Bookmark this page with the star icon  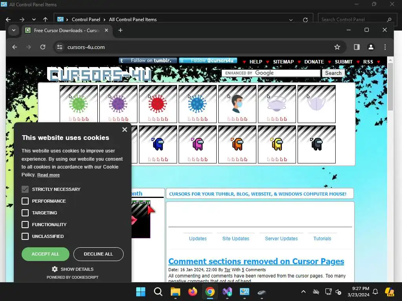coord(337,47)
